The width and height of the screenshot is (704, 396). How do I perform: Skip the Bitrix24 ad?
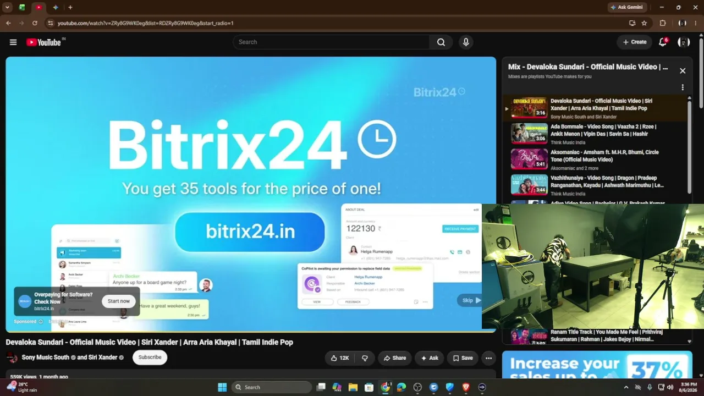click(x=471, y=300)
